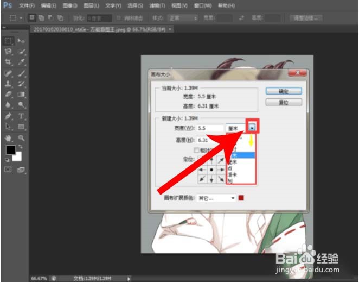The width and height of the screenshot is (359, 282).
Task: Open the width unit dropdown arrow
Action: 252,128
